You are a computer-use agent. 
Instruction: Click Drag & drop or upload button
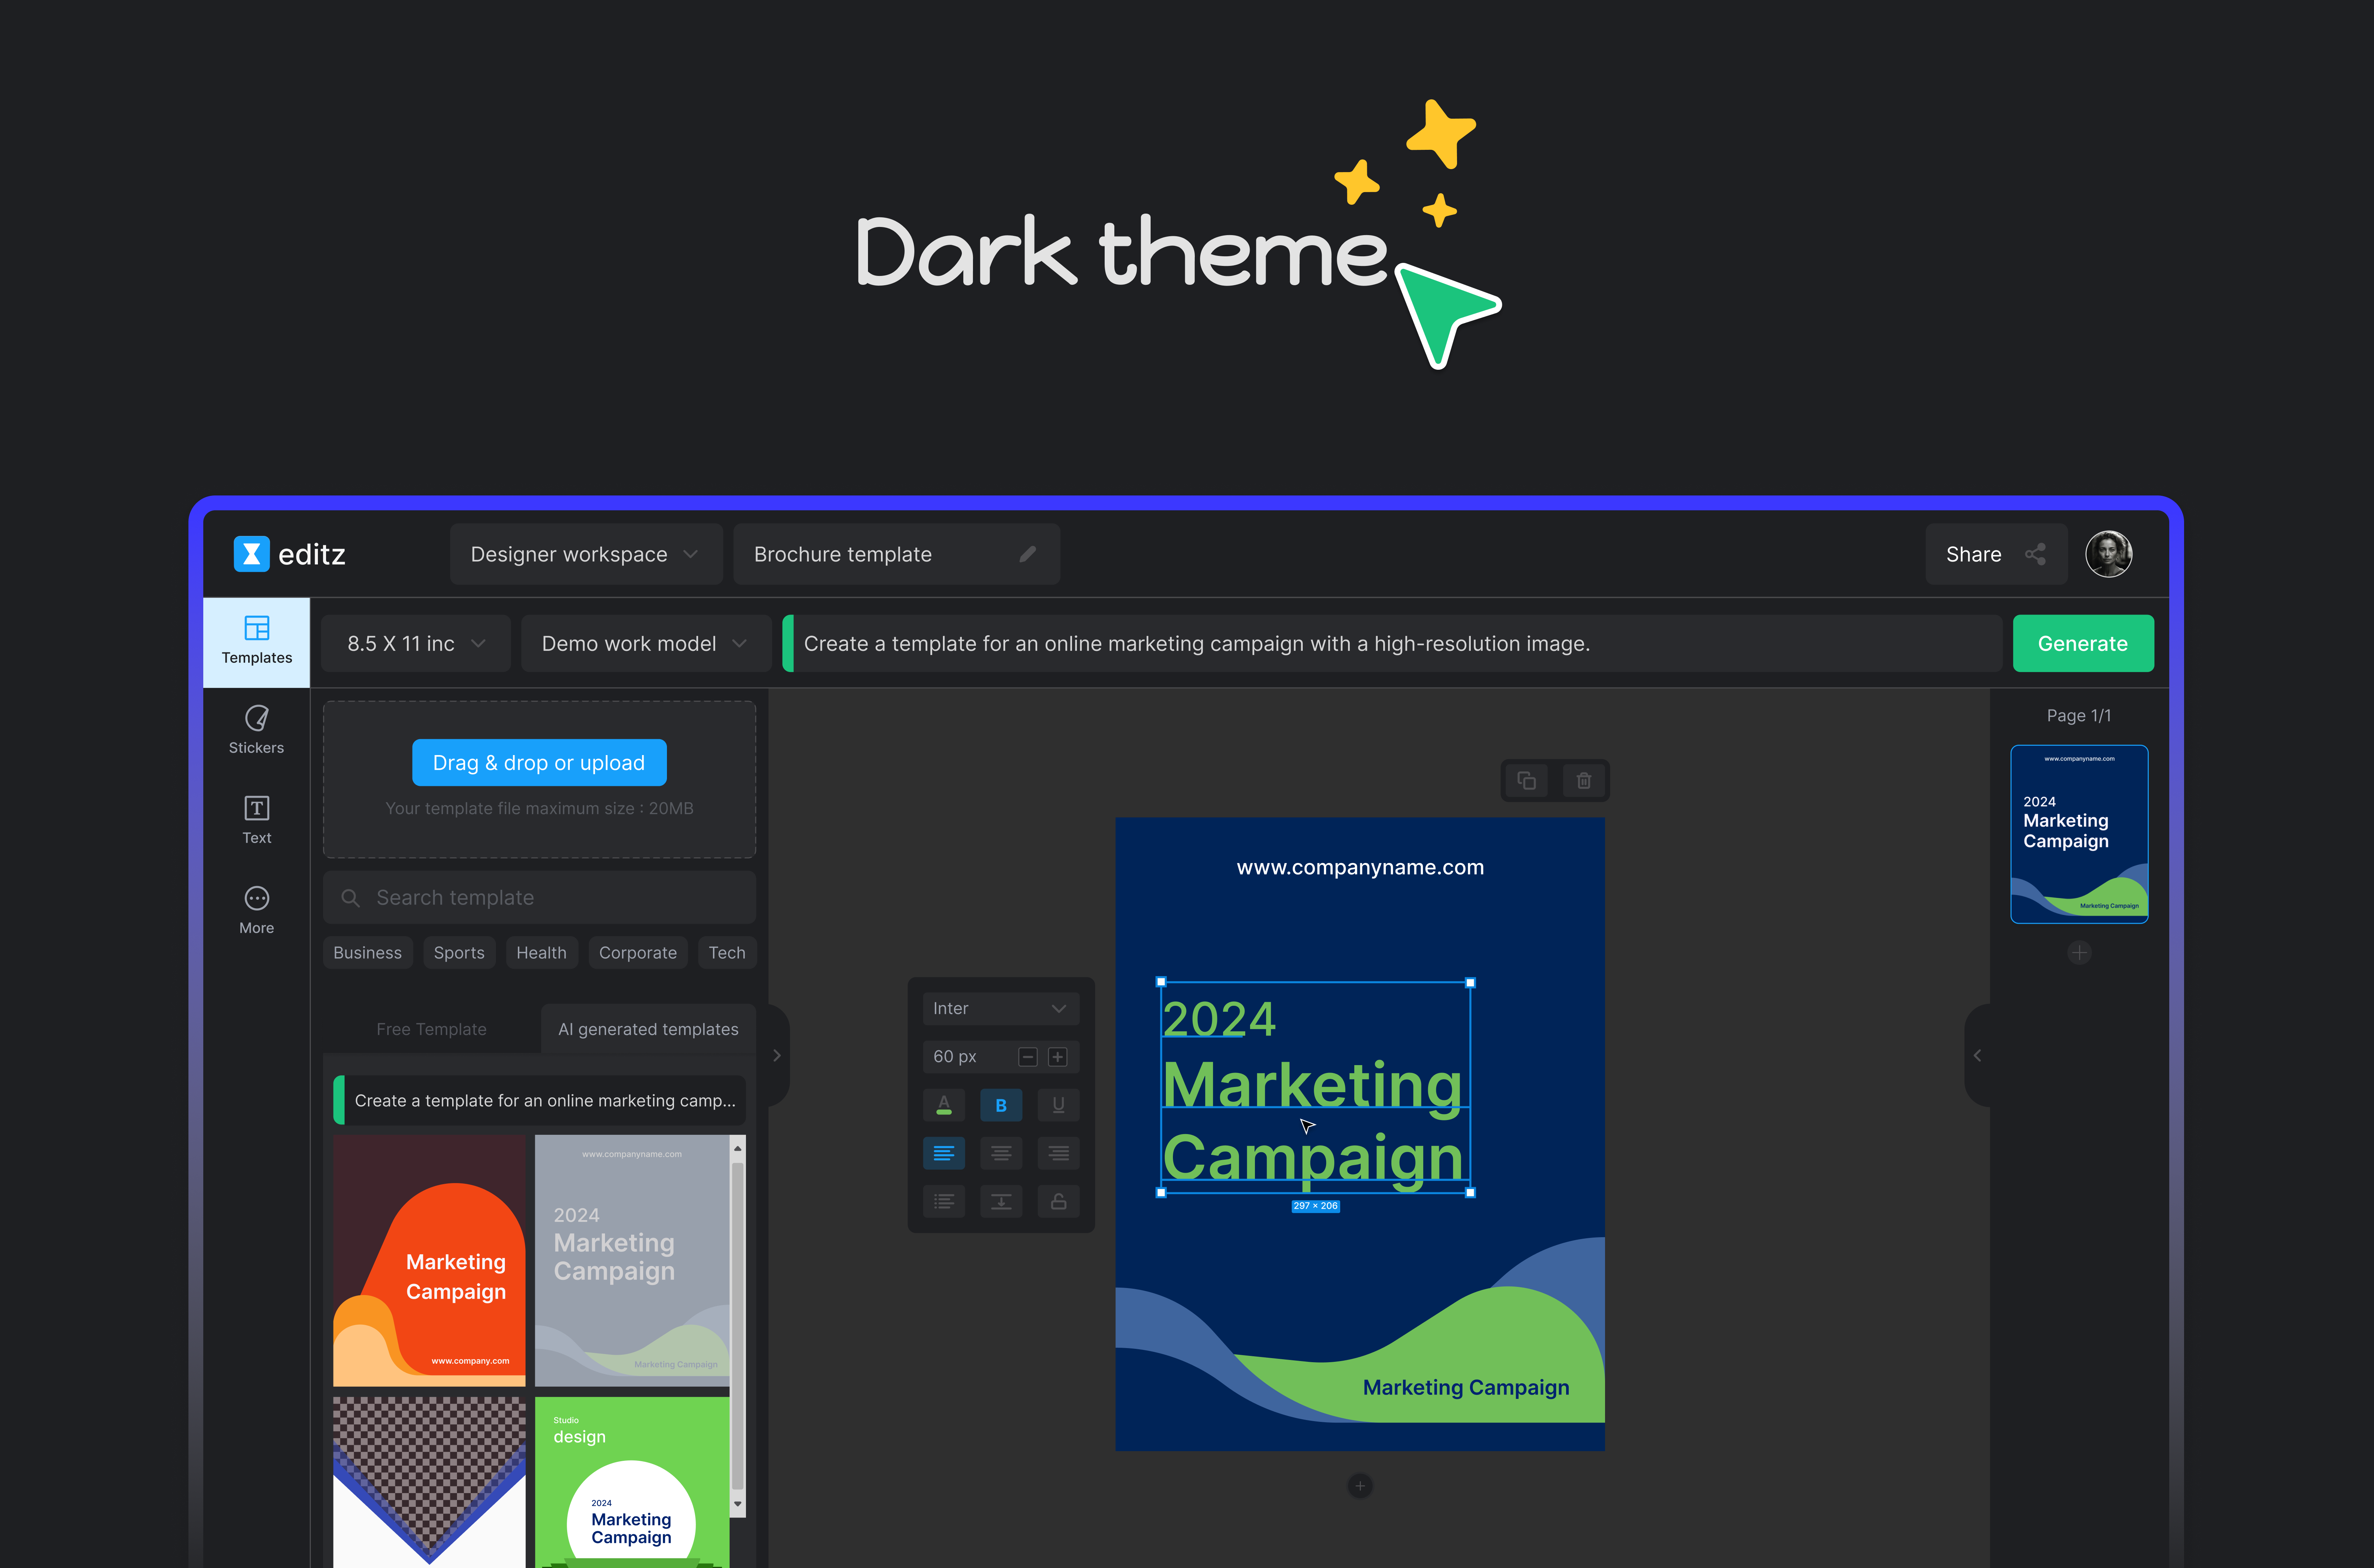(539, 763)
